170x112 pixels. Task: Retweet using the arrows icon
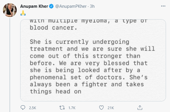[62, 108]
